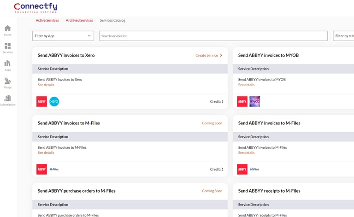This screenshot has height=217, width=354.
Task: Expand the Filter by App dropdown
Action: click(x=63, y=36)
